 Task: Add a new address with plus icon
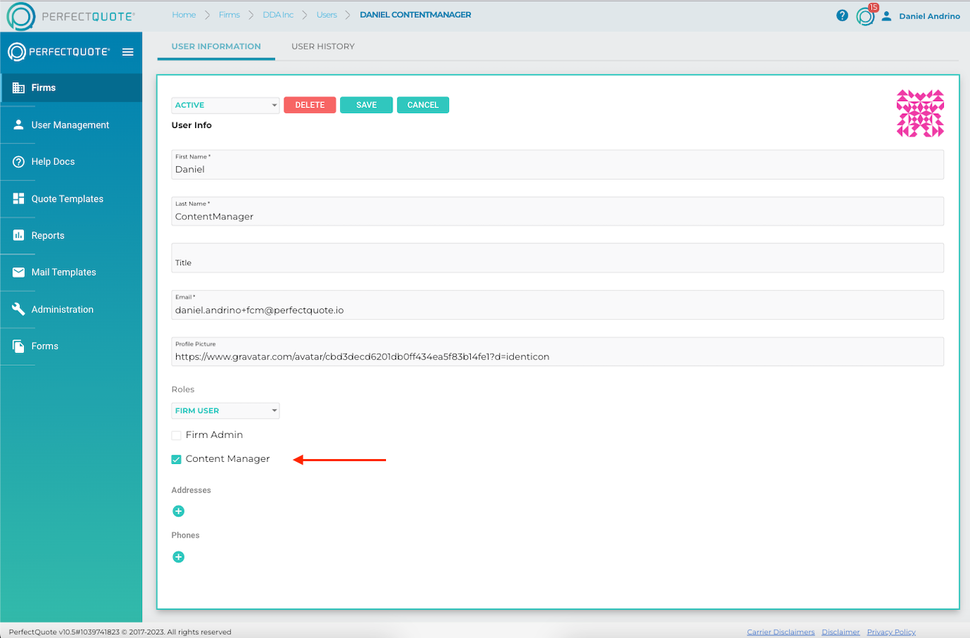[x=179, y=511]
